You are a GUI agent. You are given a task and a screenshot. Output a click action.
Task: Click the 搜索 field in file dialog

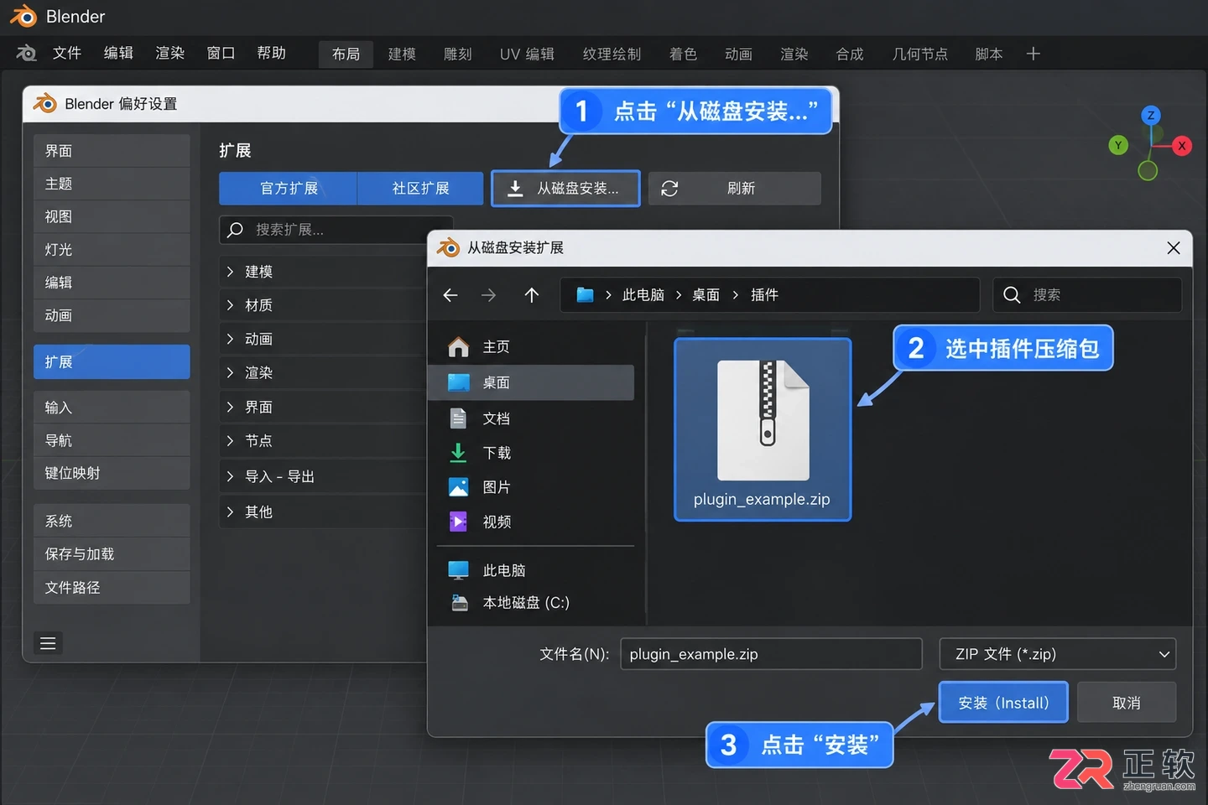(x=1087, y=295)
